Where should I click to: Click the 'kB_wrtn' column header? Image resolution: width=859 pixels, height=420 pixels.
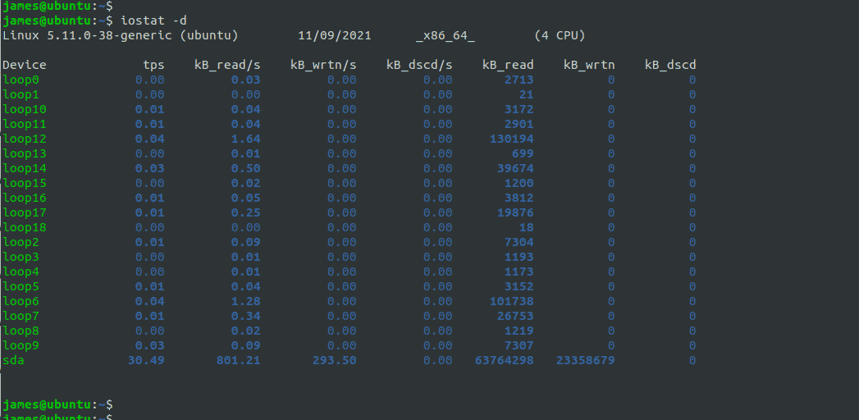point(589,65)
